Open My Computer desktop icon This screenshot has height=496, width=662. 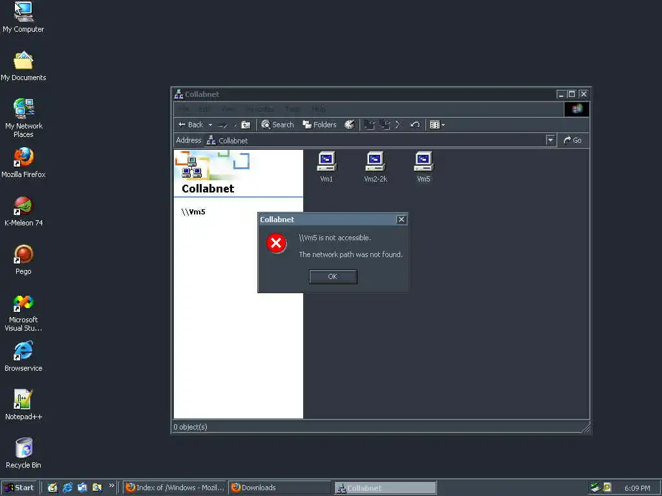point(23,17)
